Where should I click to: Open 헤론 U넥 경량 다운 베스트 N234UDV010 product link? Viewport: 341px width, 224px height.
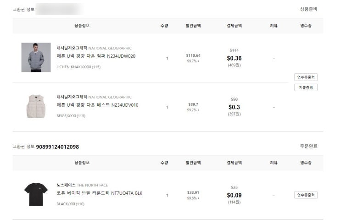pyautogui.click(x=97, y=105)
